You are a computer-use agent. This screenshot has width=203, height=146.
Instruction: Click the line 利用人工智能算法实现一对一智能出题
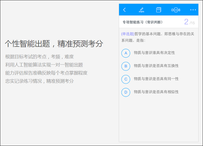click(44, 65)
